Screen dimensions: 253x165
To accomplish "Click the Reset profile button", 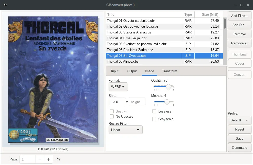I will click(240, 130).
